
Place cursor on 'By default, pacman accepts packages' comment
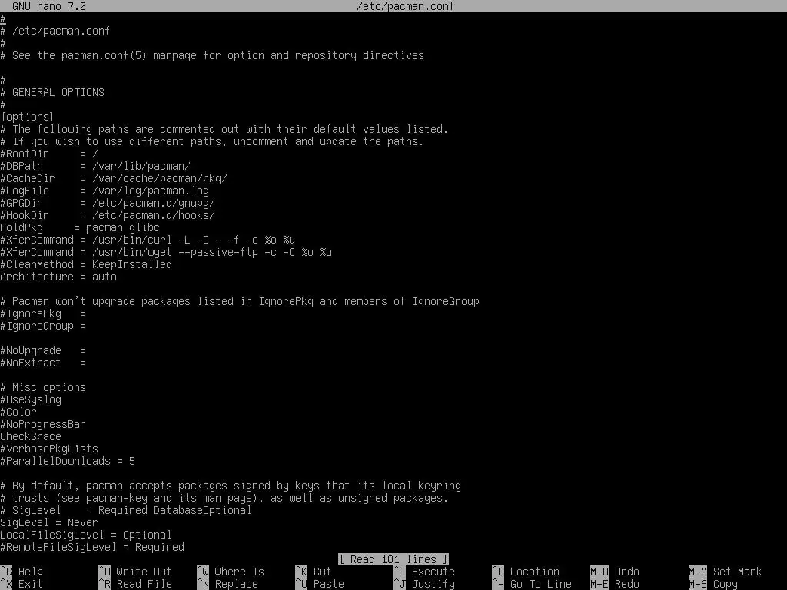click(231, 486)
